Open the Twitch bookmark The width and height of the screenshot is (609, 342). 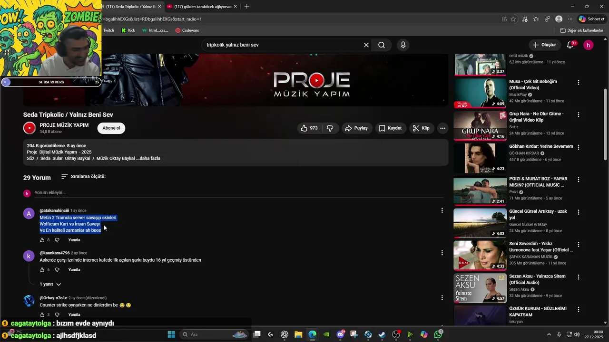tap(108, 30)
